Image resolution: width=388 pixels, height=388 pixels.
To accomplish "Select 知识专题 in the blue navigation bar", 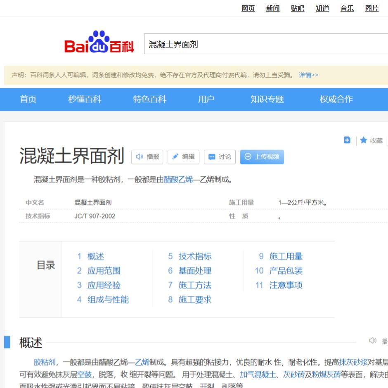I will tap(267, 99).
